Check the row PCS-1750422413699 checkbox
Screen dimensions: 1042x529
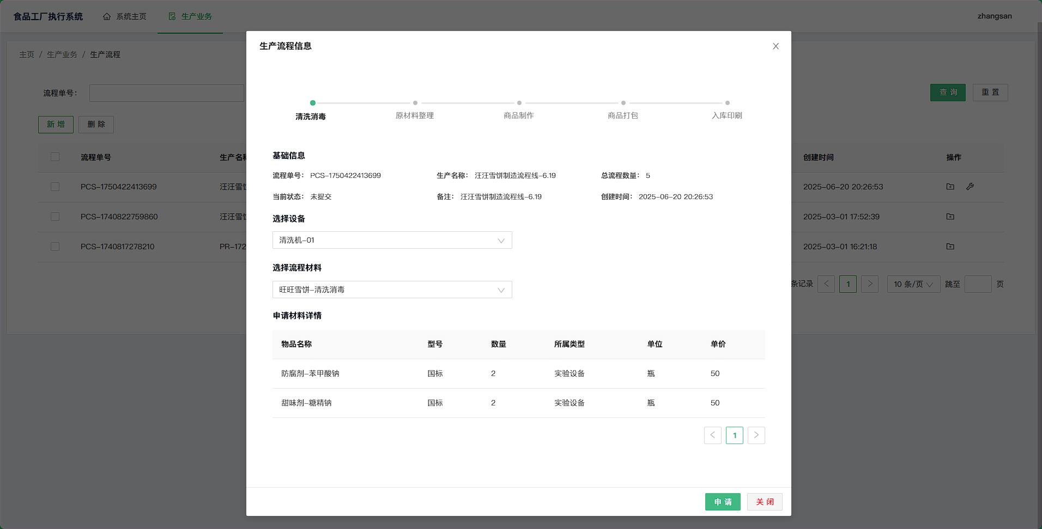point(55,187)
